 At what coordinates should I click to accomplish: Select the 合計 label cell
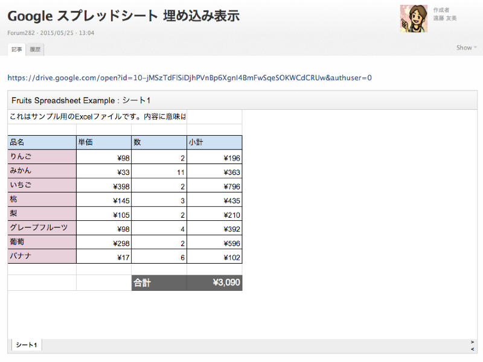point(159,282)
